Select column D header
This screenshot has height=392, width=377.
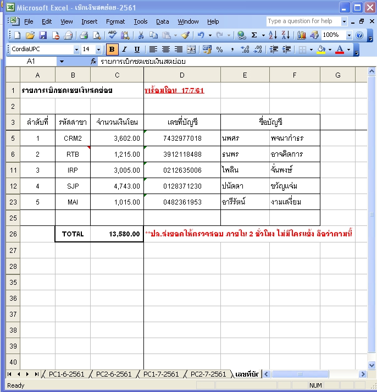[x=182, y=75]
